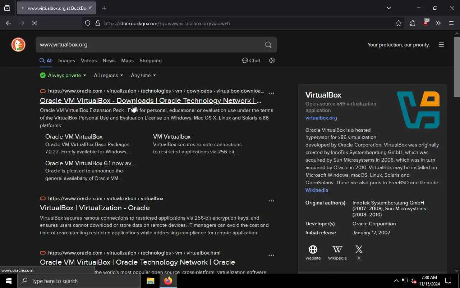Expand the All regions dropdown

[x=108, y=75]
